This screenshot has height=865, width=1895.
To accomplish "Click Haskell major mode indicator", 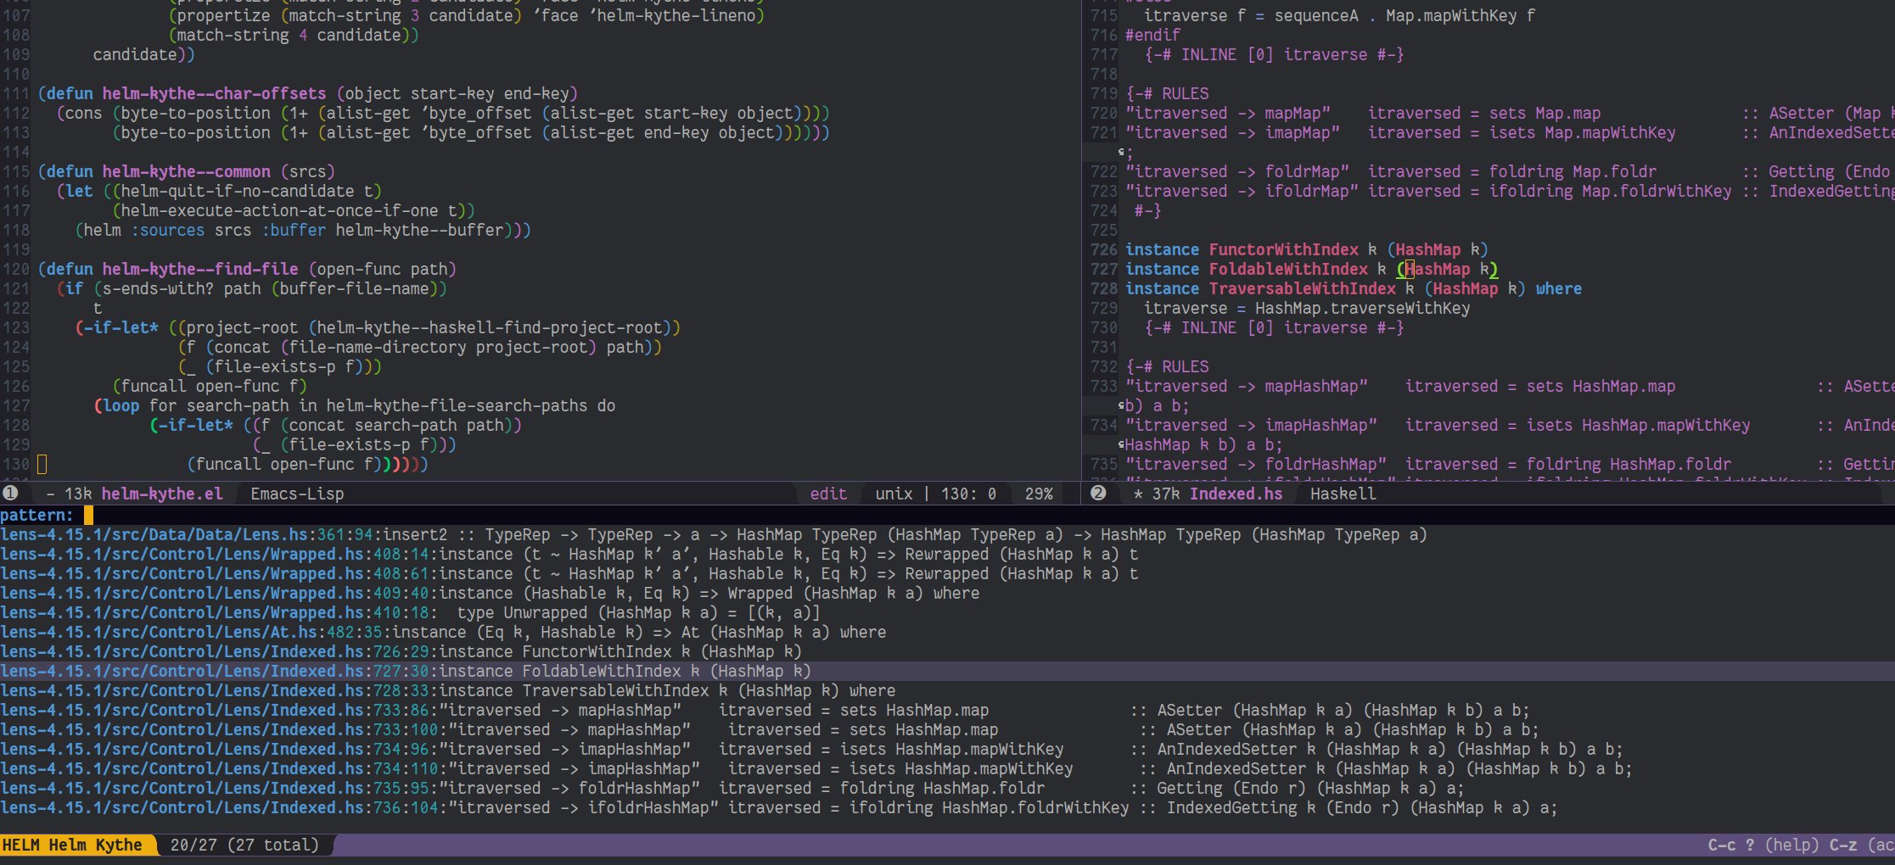I will pos(1343,494).
